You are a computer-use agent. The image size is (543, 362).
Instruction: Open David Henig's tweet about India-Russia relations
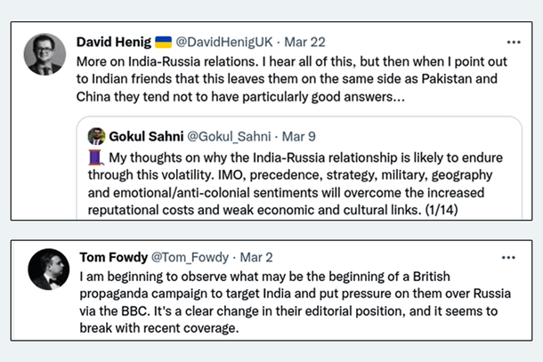coord(267,79)
